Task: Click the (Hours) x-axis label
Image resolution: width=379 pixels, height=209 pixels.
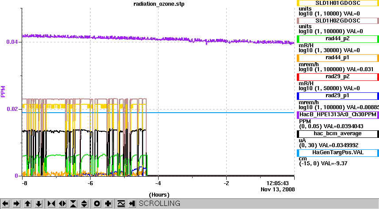Action: [159, 195]
